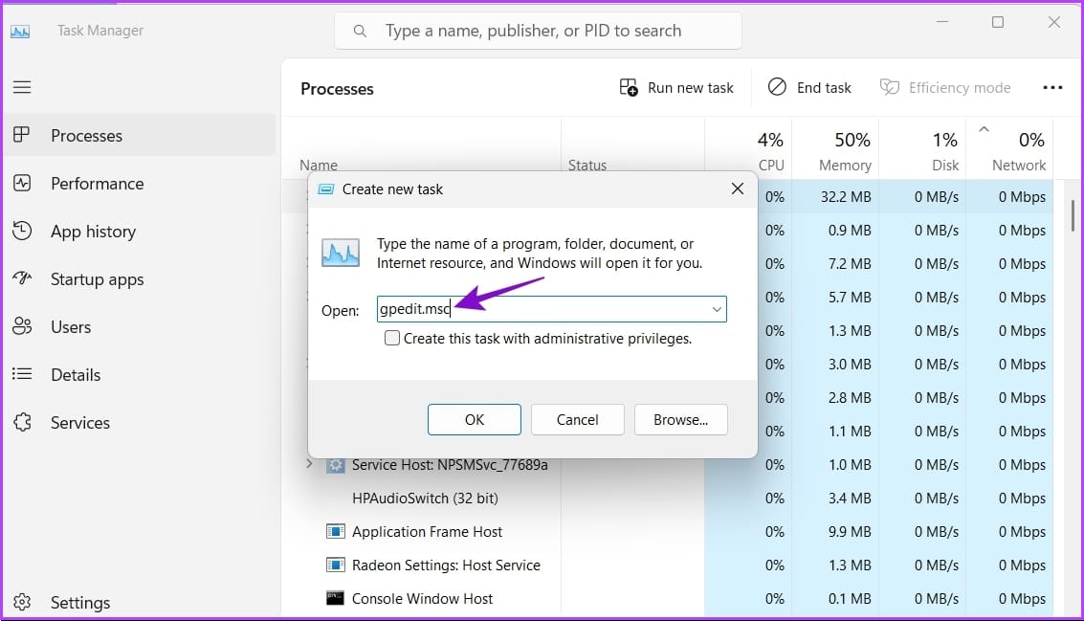This screenshot has width=1084, height=621.
Task: Click the magnifier search icon
Action: pyautogui.click(x=360, y=32)
